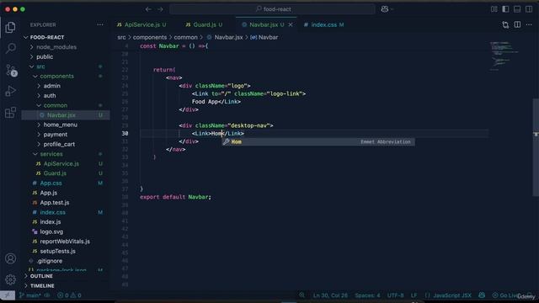
Task: Accept the Hom Emmet Abbreviation suggestion
Action: (318, 142)
